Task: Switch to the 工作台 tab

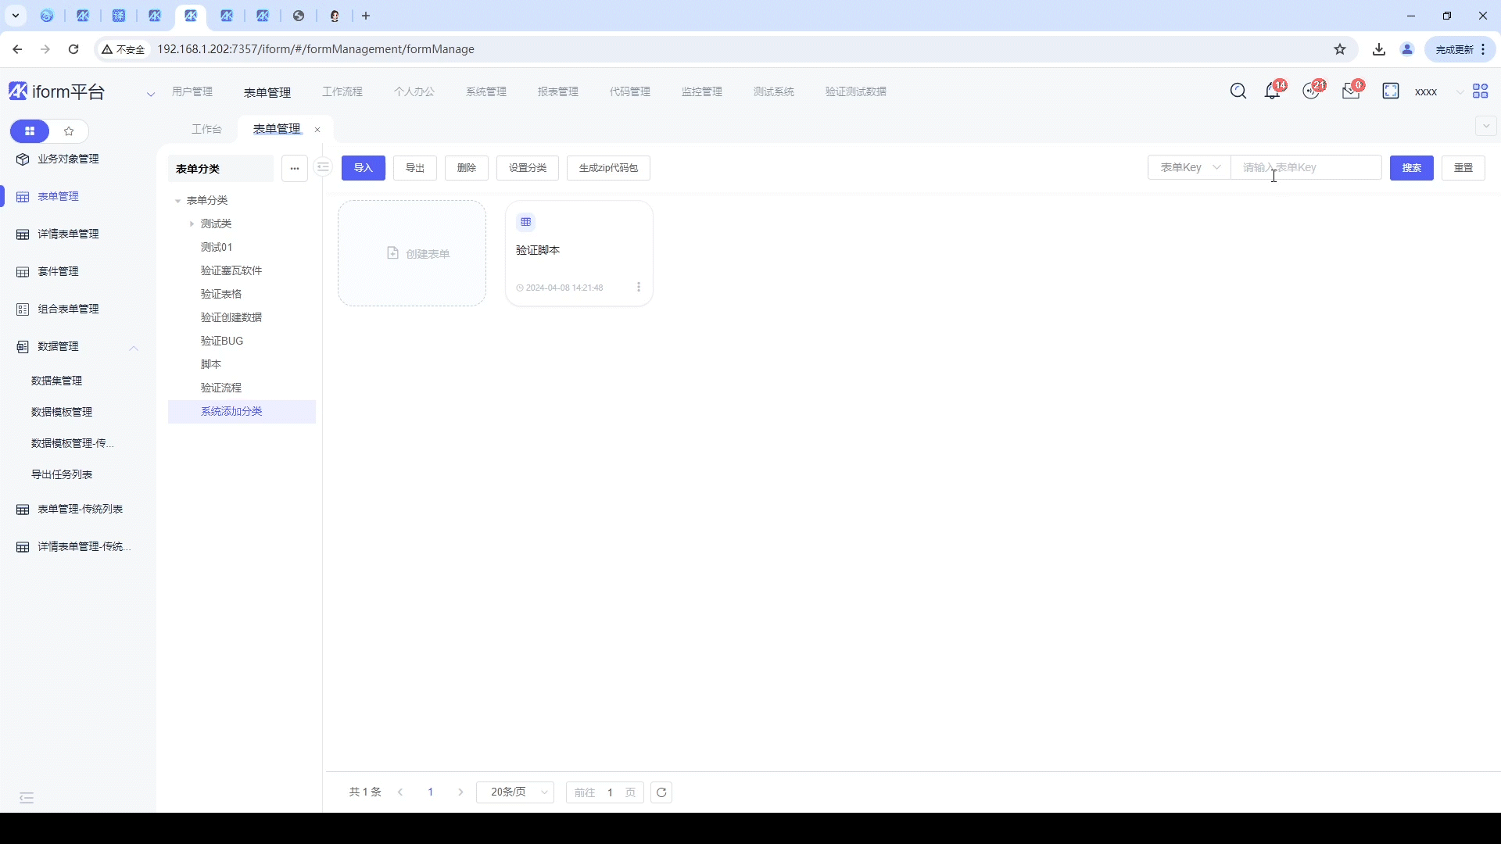Action: [206, 129]
